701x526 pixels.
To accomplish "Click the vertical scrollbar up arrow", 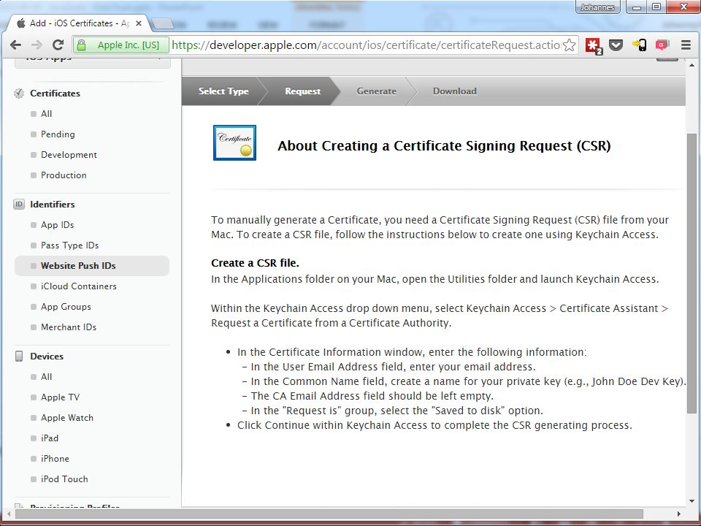I will (692, 65).
